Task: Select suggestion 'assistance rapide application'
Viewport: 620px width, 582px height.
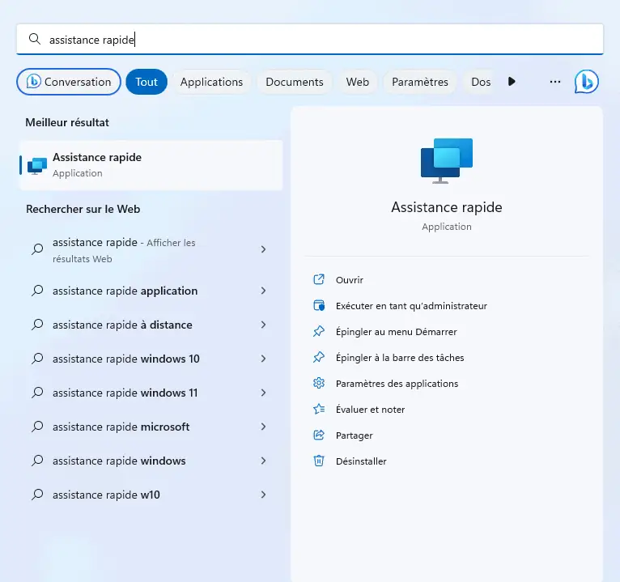Action: tap(151, 291)
